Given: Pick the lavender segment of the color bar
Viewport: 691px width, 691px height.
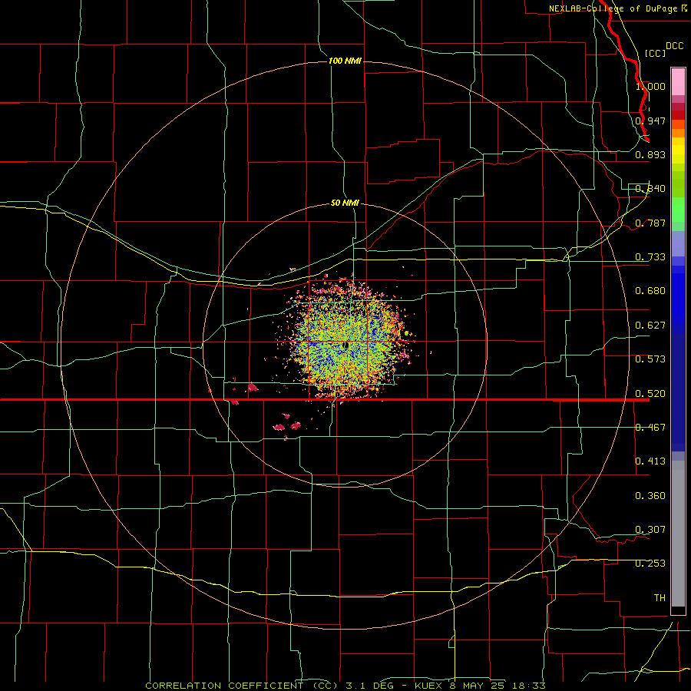Looking at the screenshot, I should (678, 243).
